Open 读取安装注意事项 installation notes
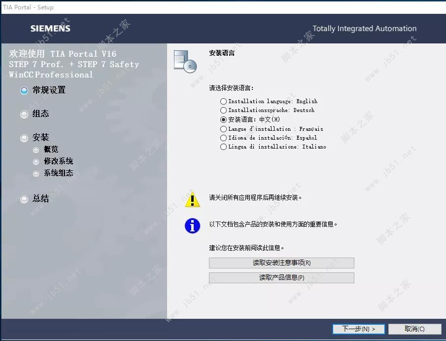 [281, 263]
